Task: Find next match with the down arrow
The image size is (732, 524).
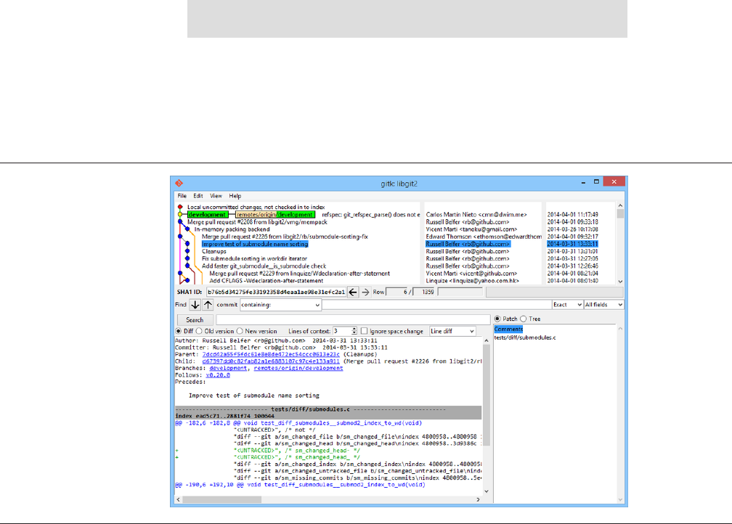Action: tap(195, 305)
